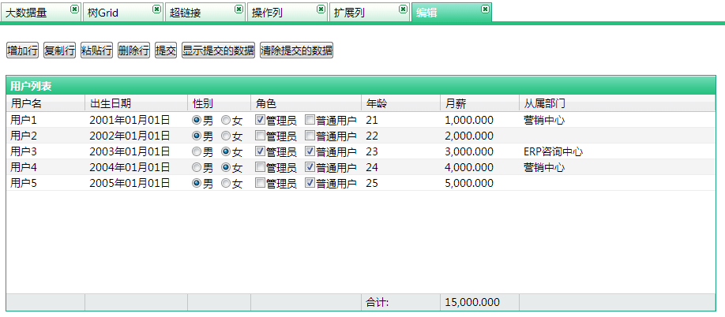Viewport: 725px width, 317px height.
Task: Close the 树Grid tab
Action: pyautogui.click(x=156, y=9)
